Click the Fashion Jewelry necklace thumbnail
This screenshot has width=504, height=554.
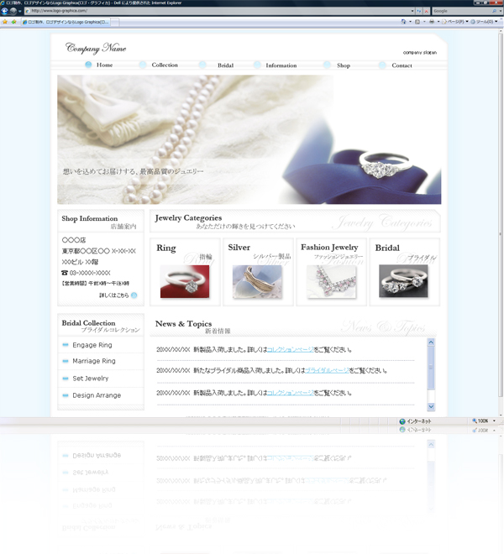pos(332,281)
